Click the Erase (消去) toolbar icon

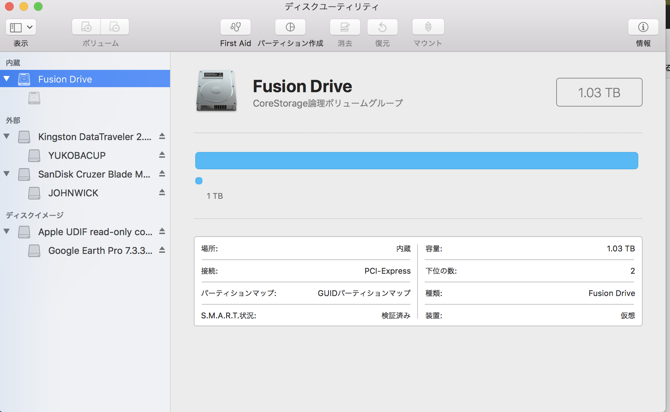345,27
